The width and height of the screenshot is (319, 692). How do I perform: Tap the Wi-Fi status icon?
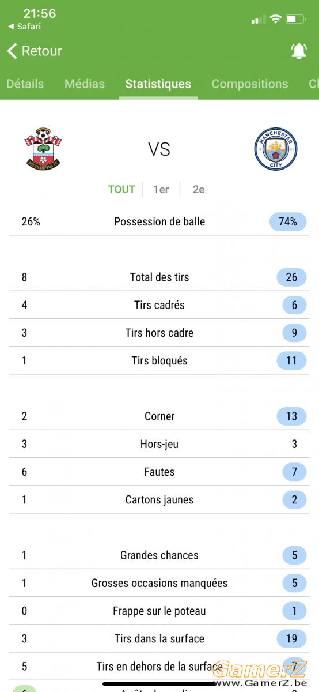pos(275,19)
